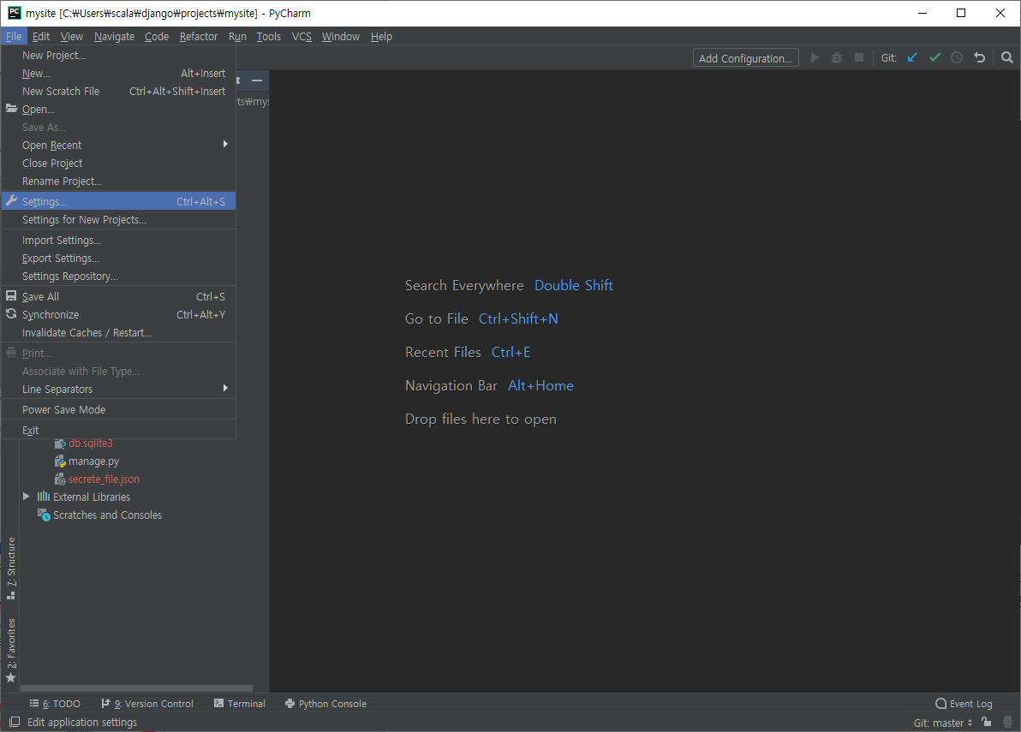
Task: Select Scratches and Consoles tree row
Action: pos(107,515)
